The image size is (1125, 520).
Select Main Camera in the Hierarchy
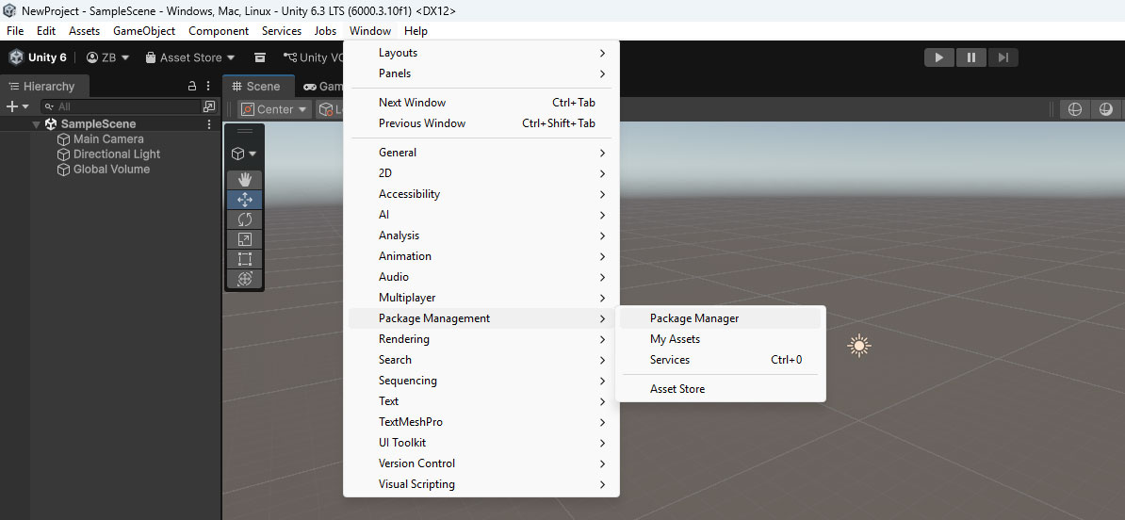click(x=108, y=139)
